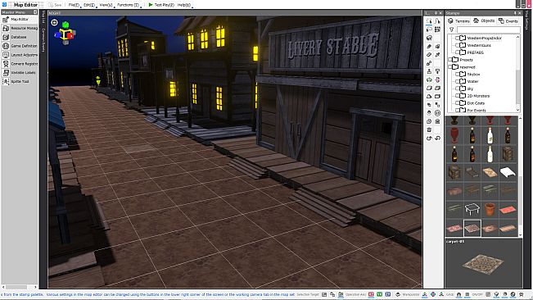
Task: Open Game Definition in Master Menu
Action: click(x=20, y=46)
